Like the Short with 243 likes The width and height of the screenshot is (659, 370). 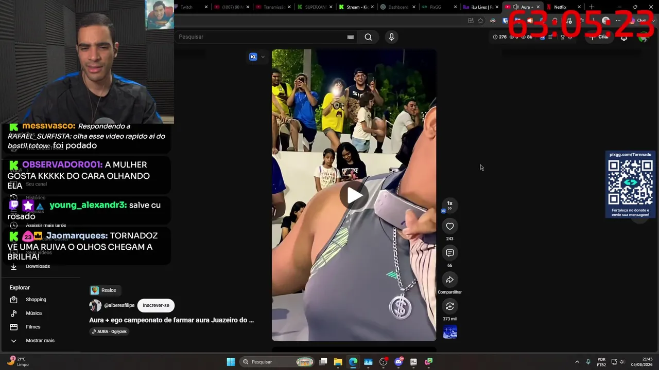(x=449, y=226)
